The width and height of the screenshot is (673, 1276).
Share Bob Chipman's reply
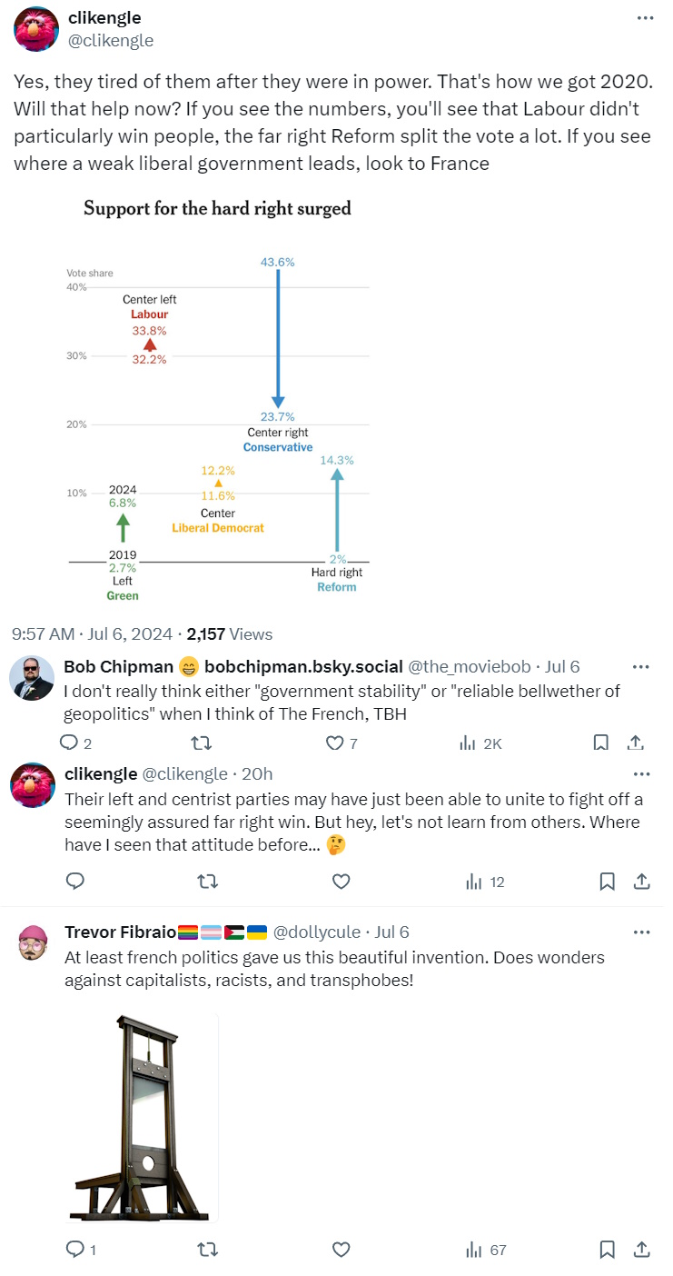tap(637, 743)
